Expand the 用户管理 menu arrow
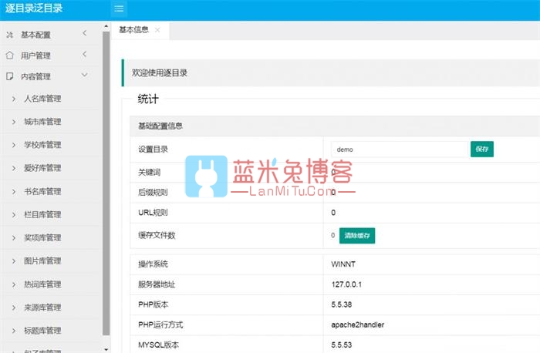The image size is (540, 353). tap(85, 54)
